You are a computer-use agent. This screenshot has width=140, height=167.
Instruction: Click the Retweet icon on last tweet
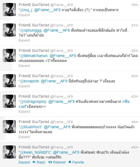coord(50,162)
